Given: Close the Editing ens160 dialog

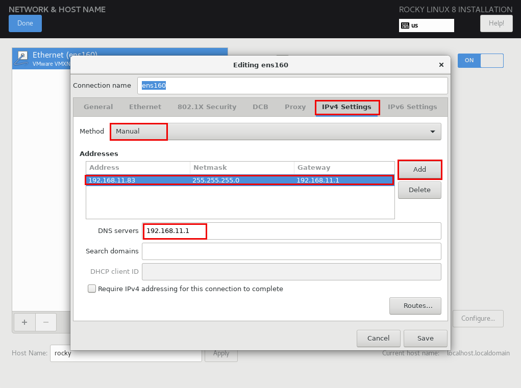Looking at the screenshot, I should pyautogui.click(x=441, y=65).
